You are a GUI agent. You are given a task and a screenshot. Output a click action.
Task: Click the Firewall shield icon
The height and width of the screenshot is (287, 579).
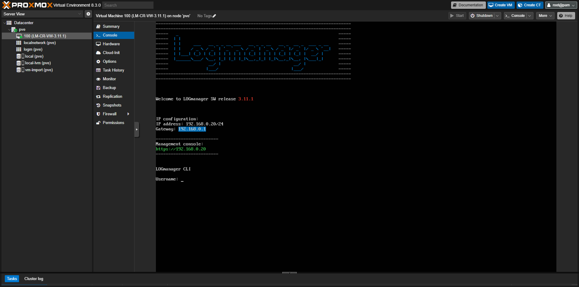(98, 114)
